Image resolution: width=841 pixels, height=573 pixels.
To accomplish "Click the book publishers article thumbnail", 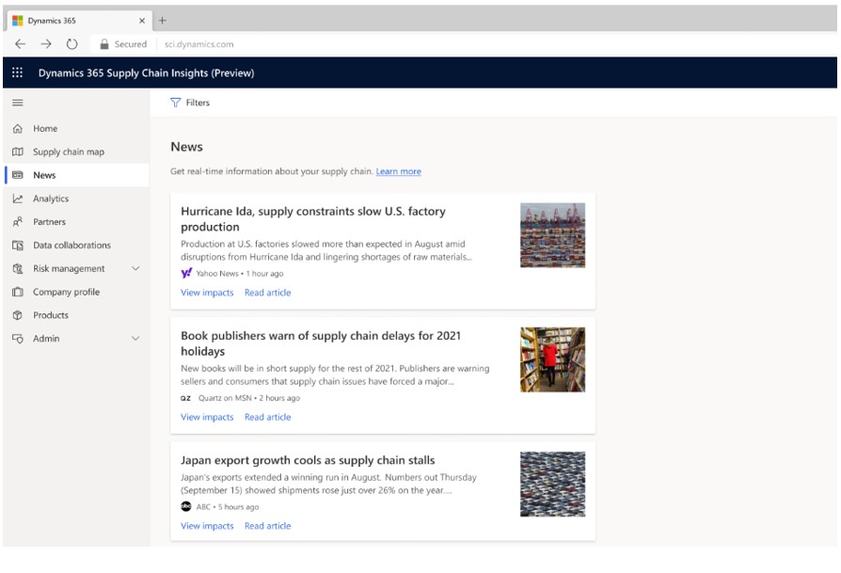I will (550, 358).
